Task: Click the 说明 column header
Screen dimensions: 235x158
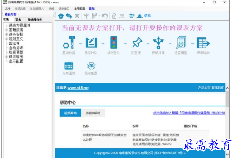Action: tap(135, 126)
